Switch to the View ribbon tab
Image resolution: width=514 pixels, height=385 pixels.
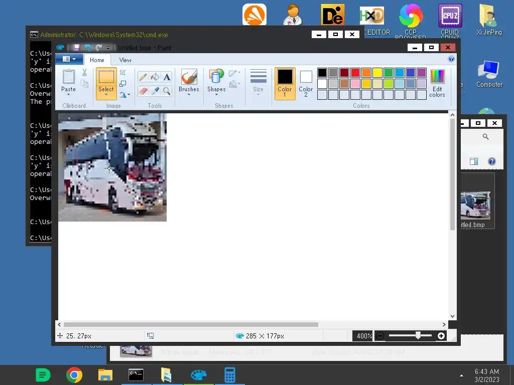125,60
